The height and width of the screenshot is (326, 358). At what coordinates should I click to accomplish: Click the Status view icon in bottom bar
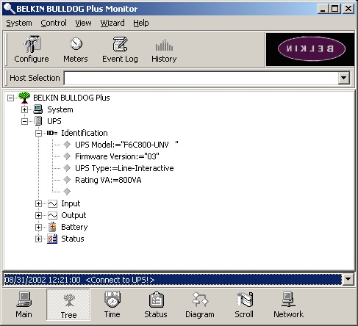coord(156,305)
